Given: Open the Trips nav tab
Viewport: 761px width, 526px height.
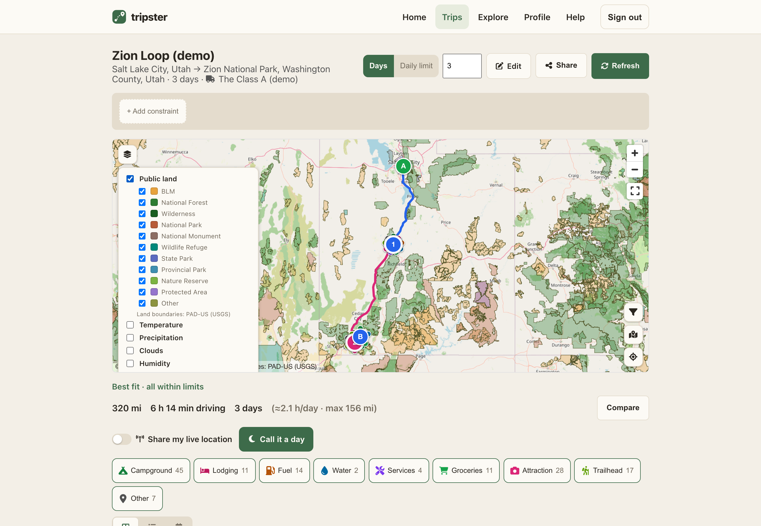Looking at the screenshot, I should 452,17.
